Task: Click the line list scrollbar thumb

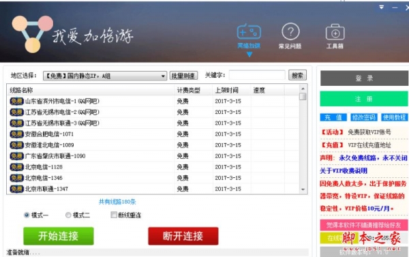Action: pyautogui.click(x=303, y=97)
